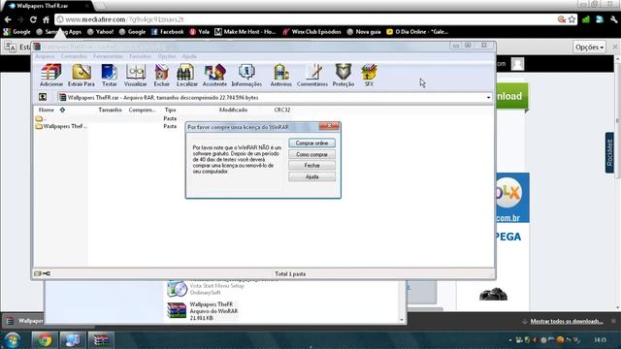
Task: Click the Extrair Para toolbar icon
Action: click(82, 76)
